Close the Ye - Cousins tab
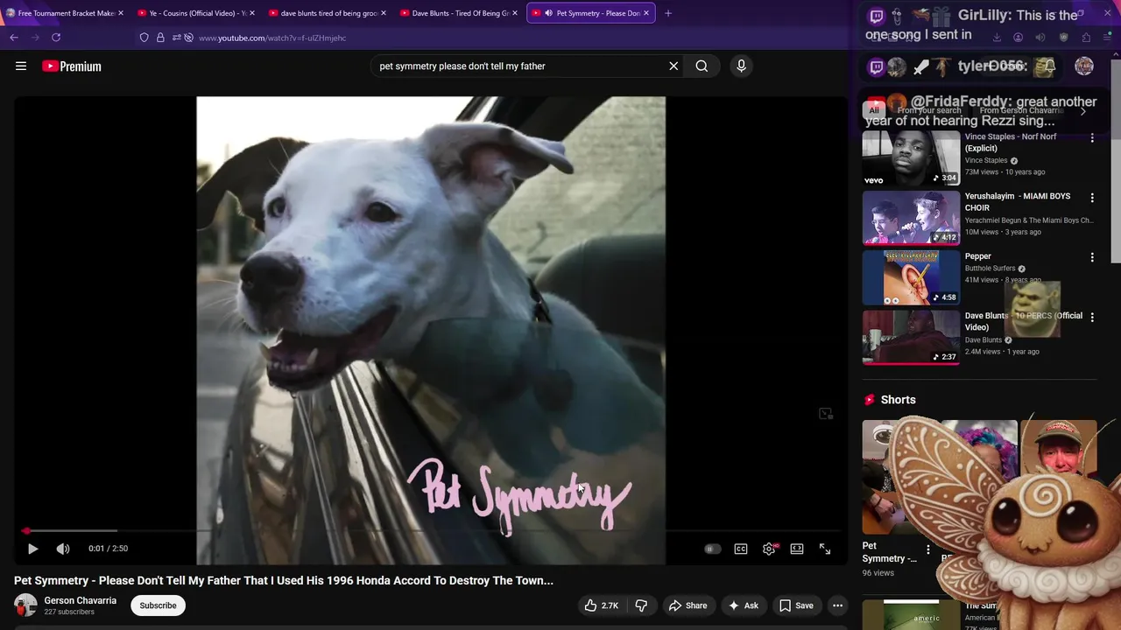 pyautogui.click(x=252, y=13)
